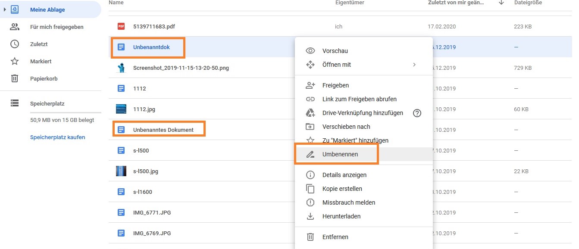Click Herunterladen in the context menu
This screenshot has height=249, width=579.
click(x=341, y=216)
